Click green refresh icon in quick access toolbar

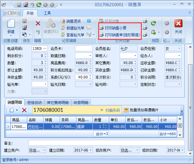pos(39,5)
